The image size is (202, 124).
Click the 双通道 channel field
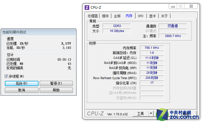coord(173,26)
